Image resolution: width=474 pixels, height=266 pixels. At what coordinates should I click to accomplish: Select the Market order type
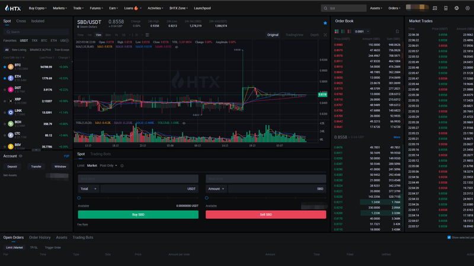(92, 166)
